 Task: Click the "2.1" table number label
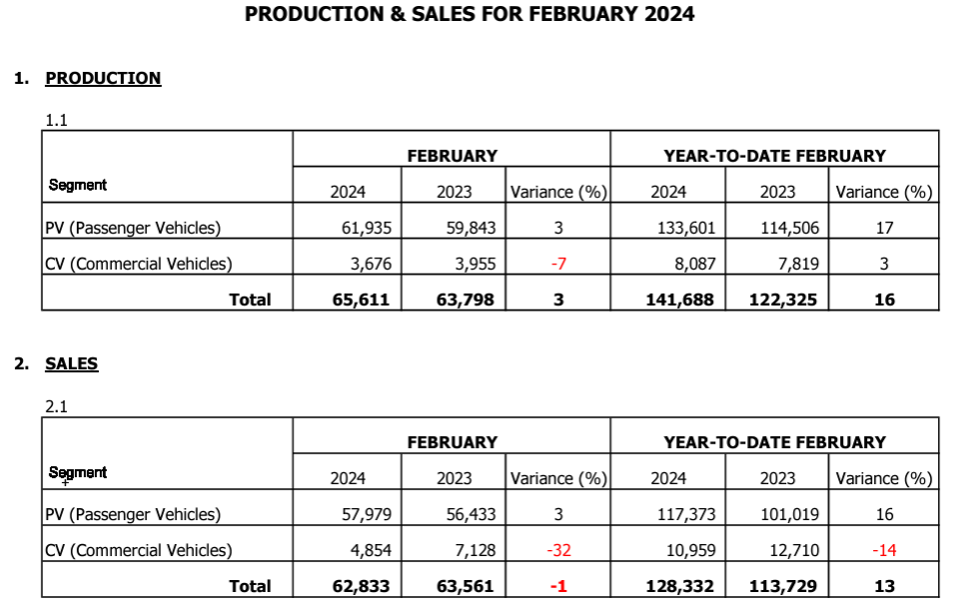coord(56,406)
